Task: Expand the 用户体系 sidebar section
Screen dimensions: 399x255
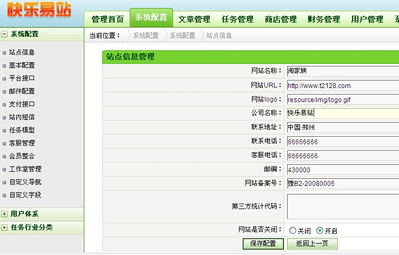Action: [x=4, y=214]
